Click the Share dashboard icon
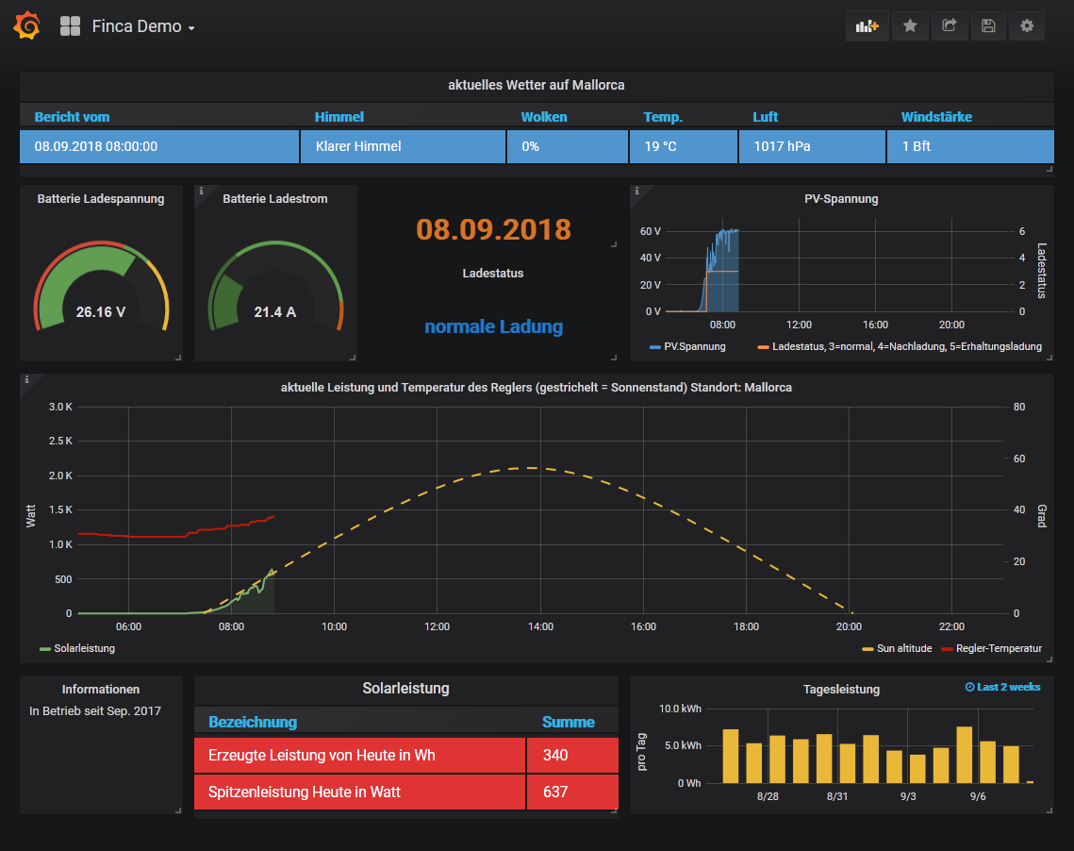 tap(950, 26)
